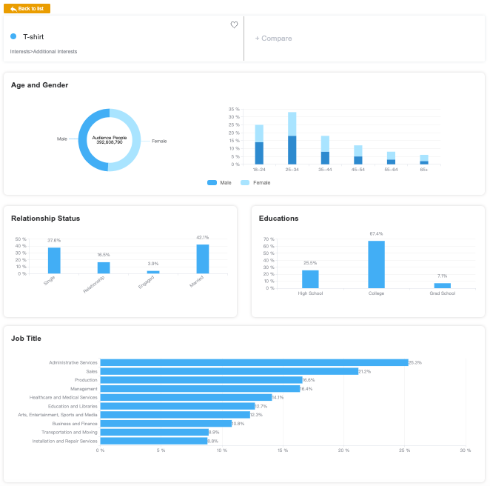Click the 7.1% value label

point(442,276)
